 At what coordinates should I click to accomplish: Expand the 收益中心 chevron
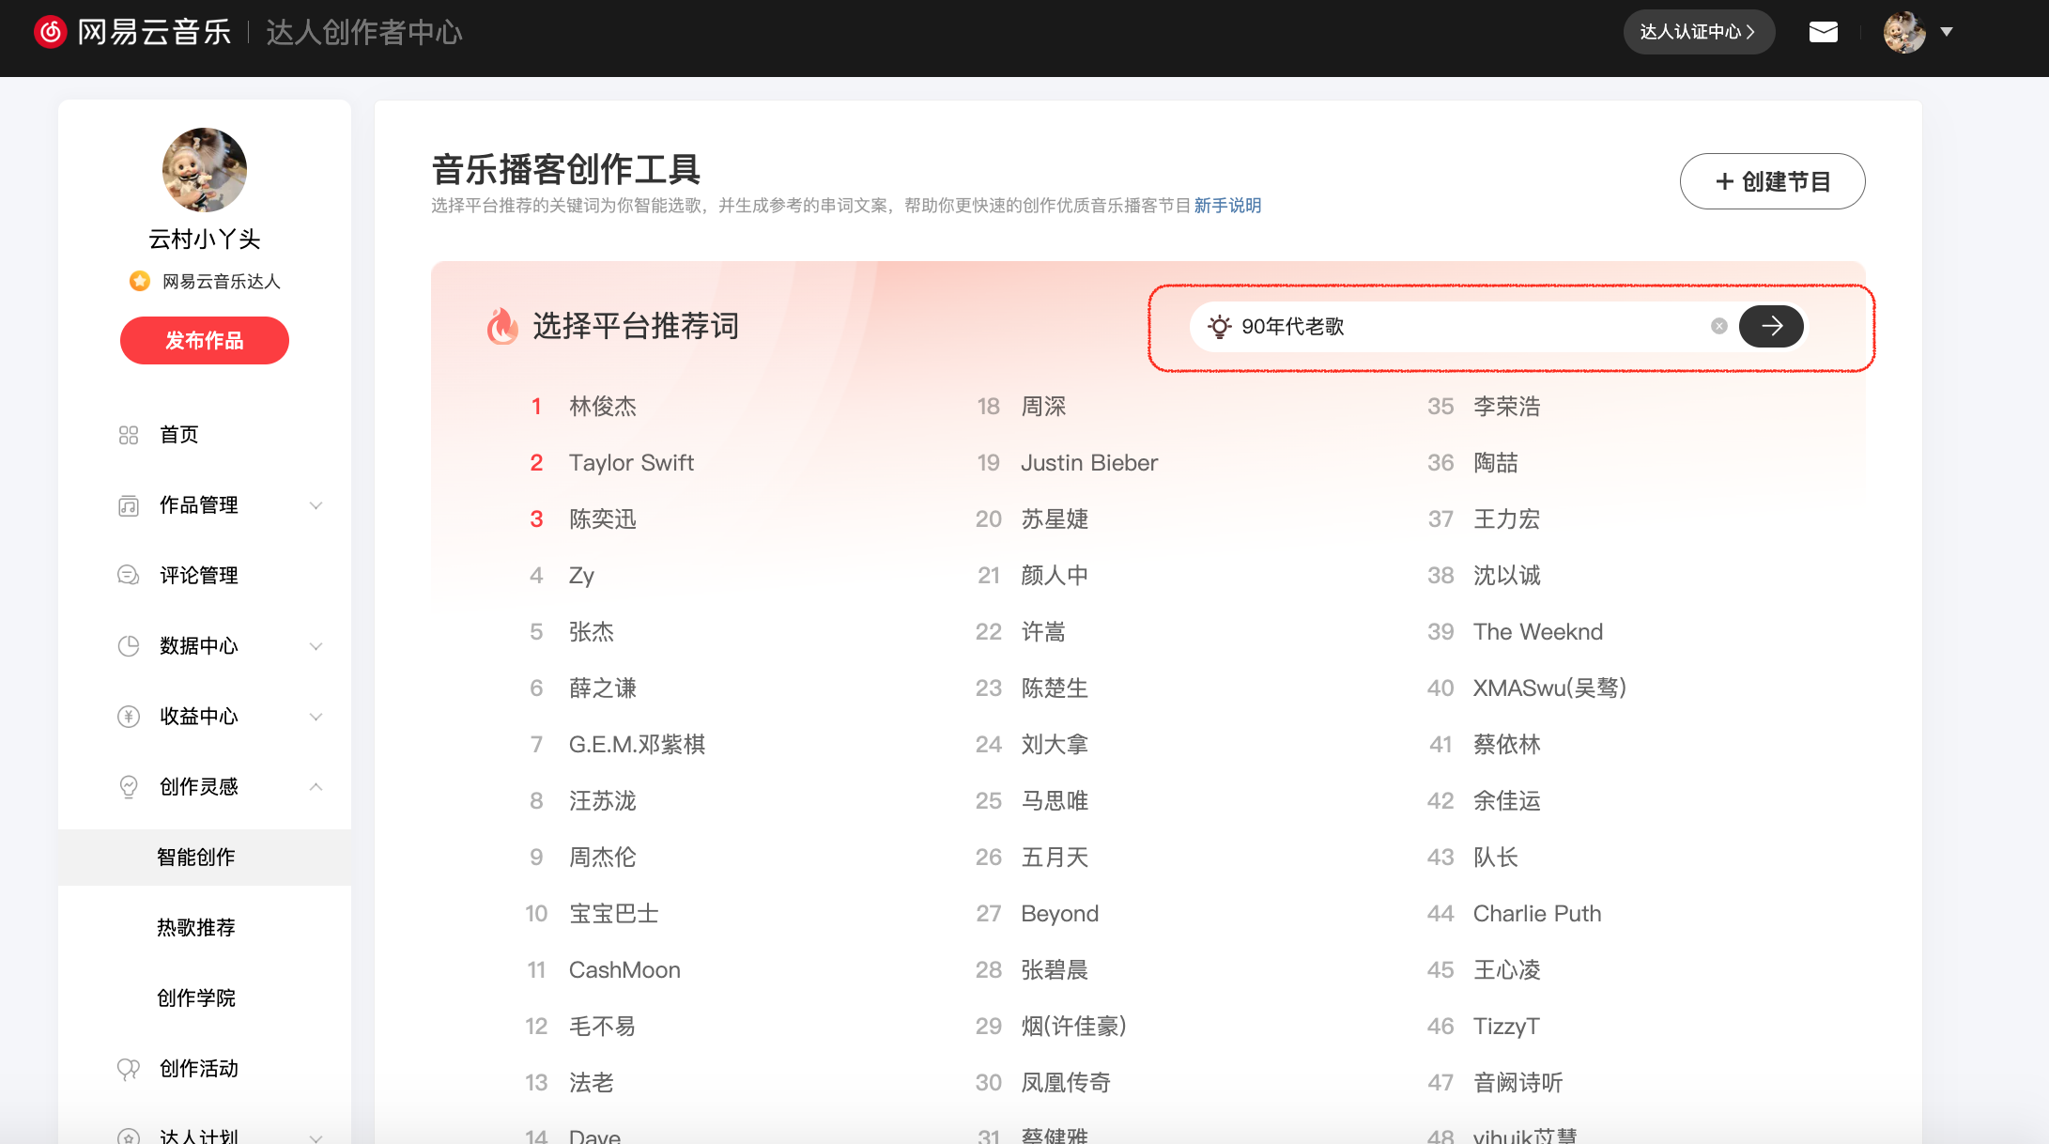pos(316,717)
